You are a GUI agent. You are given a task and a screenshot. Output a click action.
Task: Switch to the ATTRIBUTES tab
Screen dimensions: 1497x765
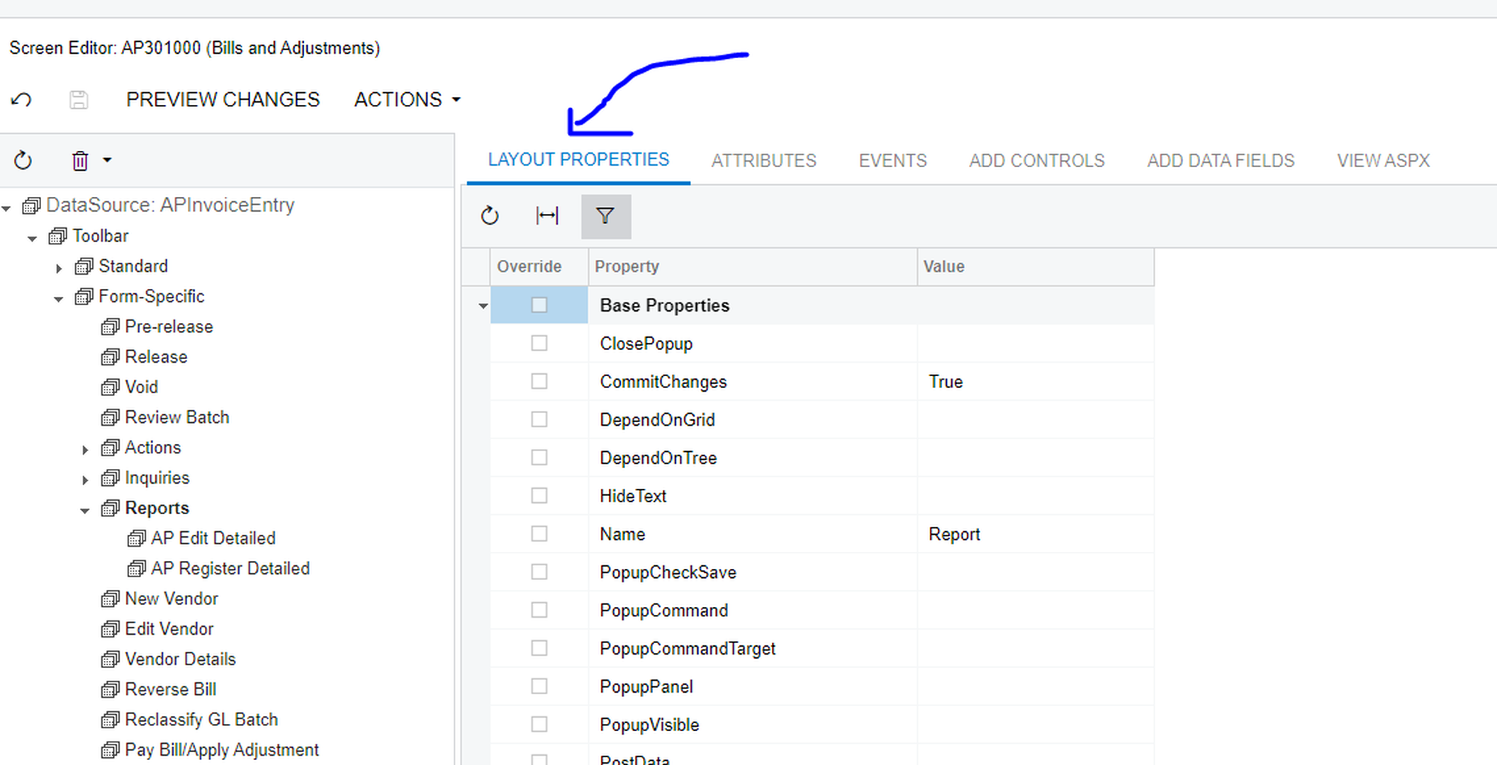[763, 161]
